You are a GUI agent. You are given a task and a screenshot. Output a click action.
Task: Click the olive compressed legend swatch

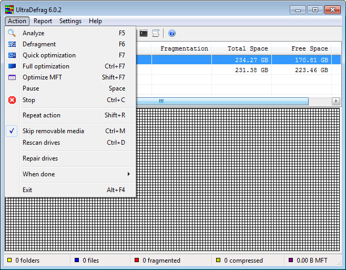(218, 260)
